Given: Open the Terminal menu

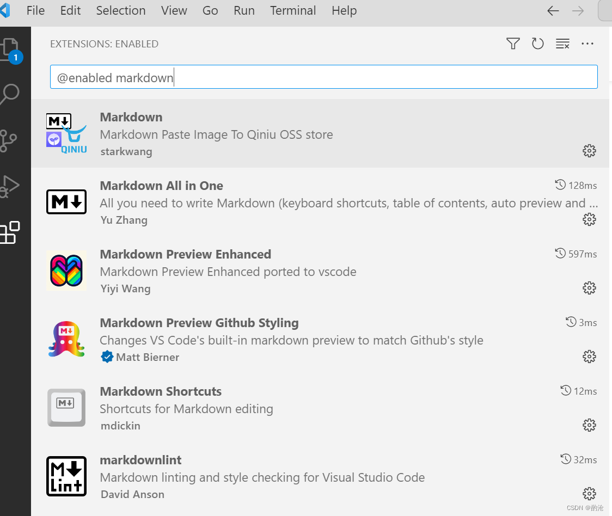Looking at the screenshot, I should (293, 10).
